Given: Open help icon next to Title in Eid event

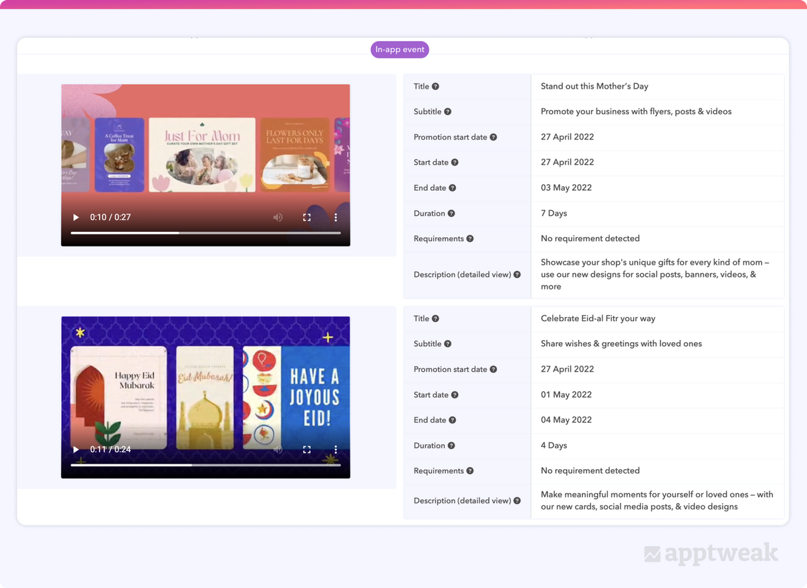Looking at the screenshot, I should 436,319.
